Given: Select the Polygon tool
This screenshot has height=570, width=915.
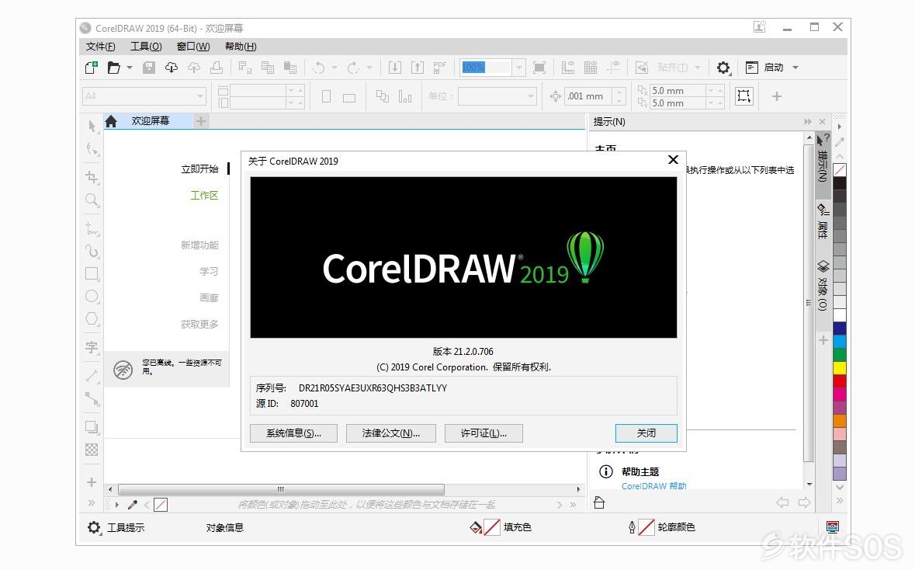Looking at the screenshot, I should (92, 319).
